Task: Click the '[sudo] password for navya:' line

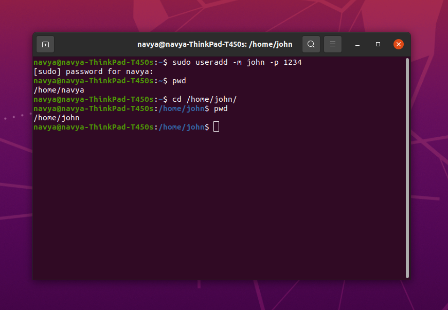Action: 93,71
